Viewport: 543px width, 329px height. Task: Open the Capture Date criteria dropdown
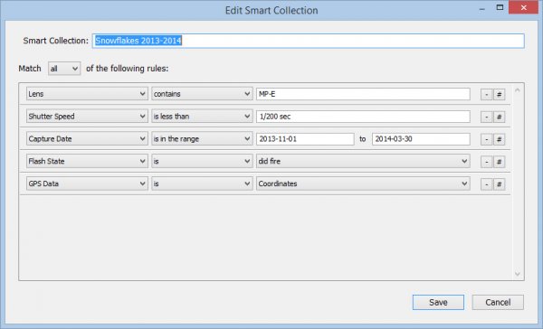pos(87,138)
